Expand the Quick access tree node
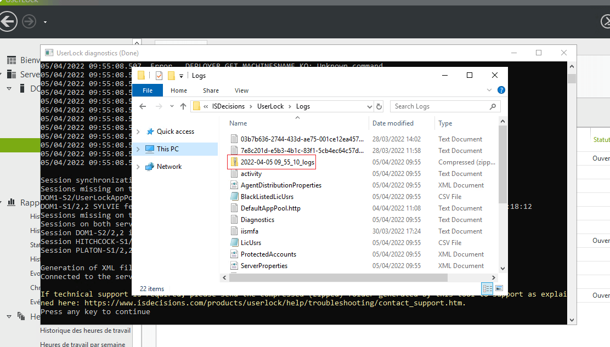 [138, 132]
